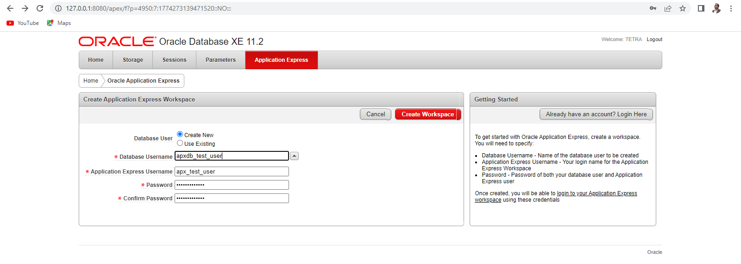
Task: Click the Database Username label
Action: tap(146, 157)
